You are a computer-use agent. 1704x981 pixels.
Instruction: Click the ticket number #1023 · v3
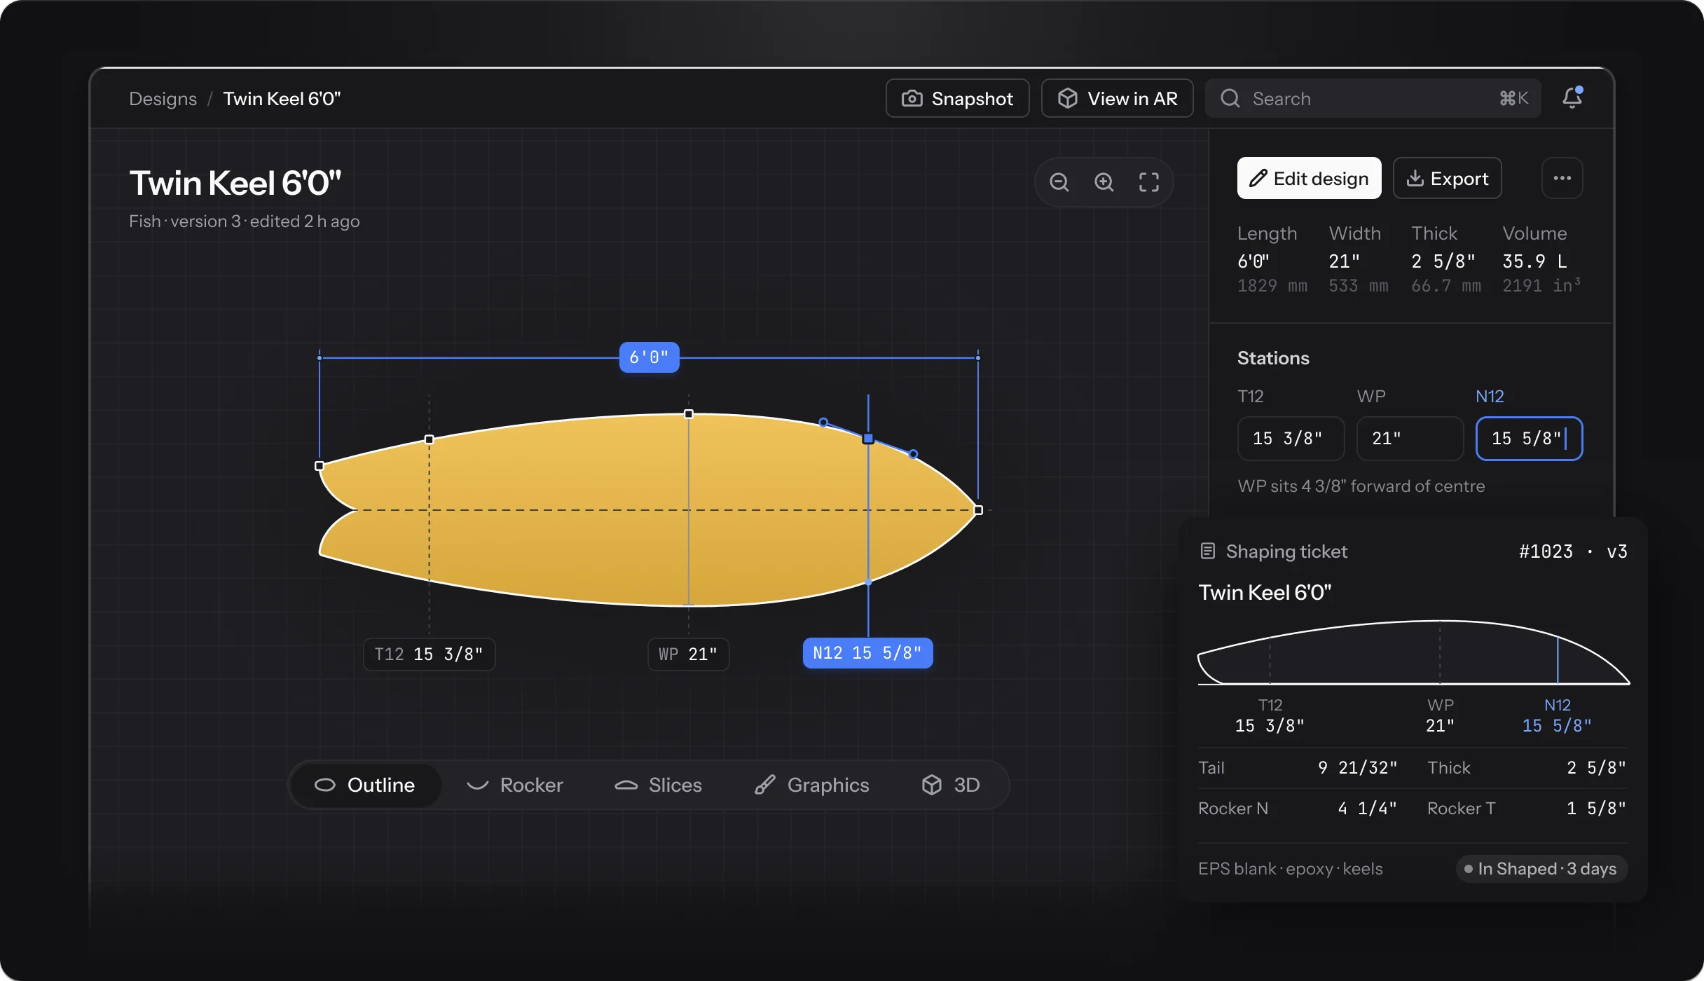(1573, 551)
